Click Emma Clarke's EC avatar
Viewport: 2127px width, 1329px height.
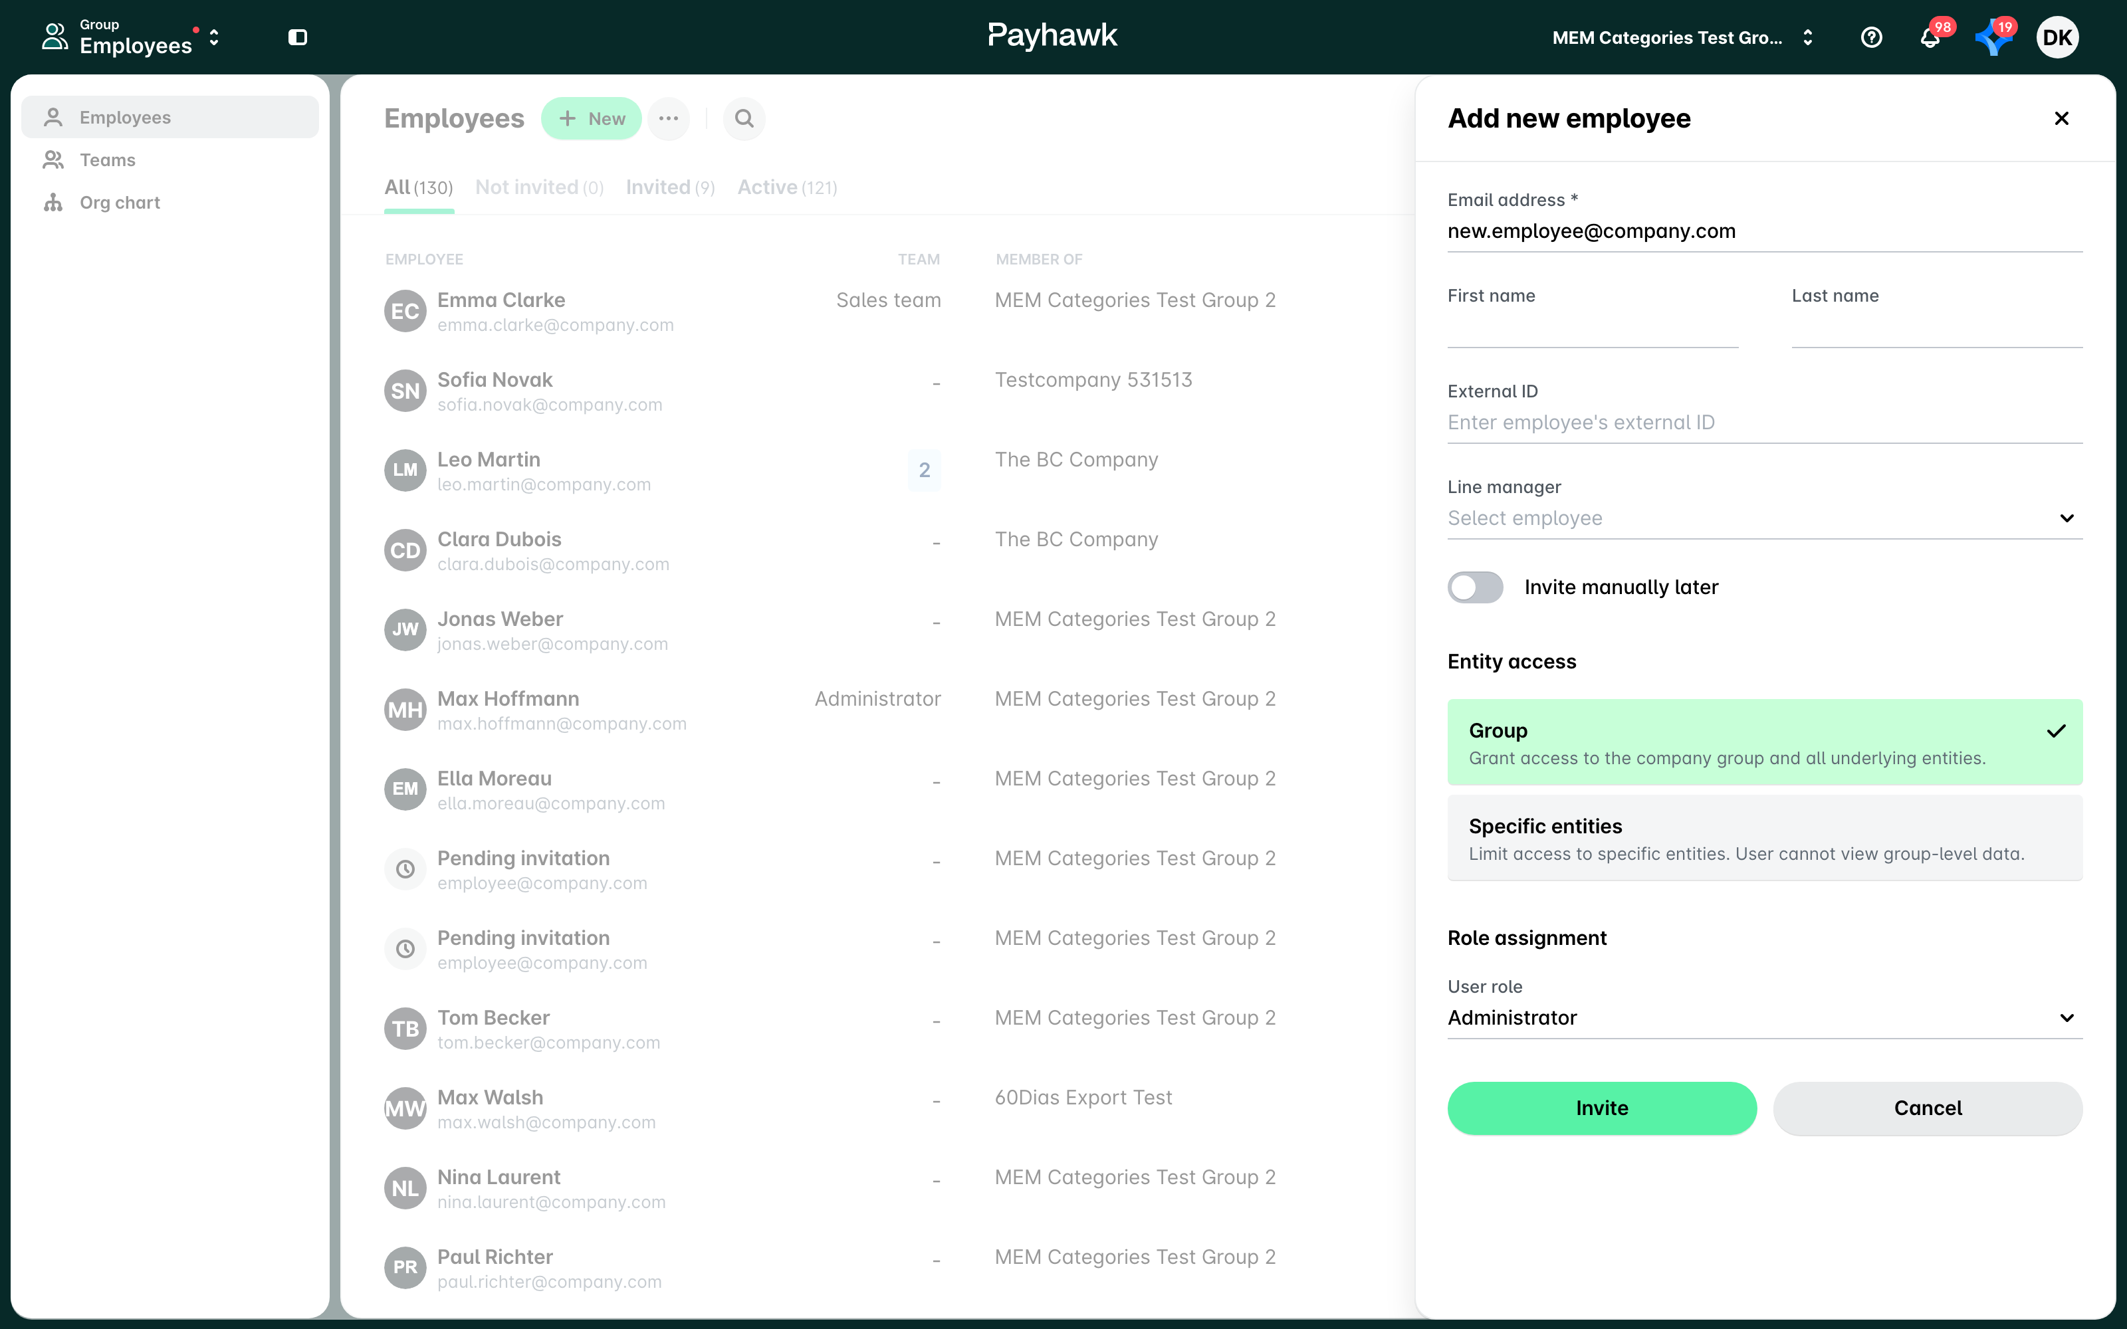(x=405, y=311)
